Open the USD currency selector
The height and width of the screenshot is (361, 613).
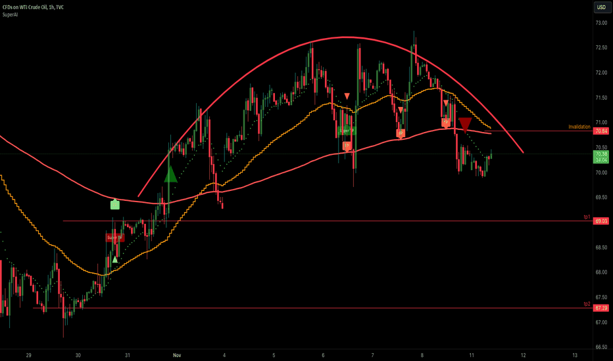coord(601,7)
